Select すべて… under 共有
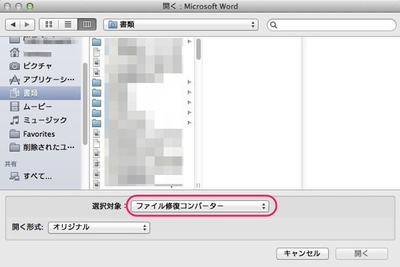Screen dimensions: 400x267 [x=40, y=176]
